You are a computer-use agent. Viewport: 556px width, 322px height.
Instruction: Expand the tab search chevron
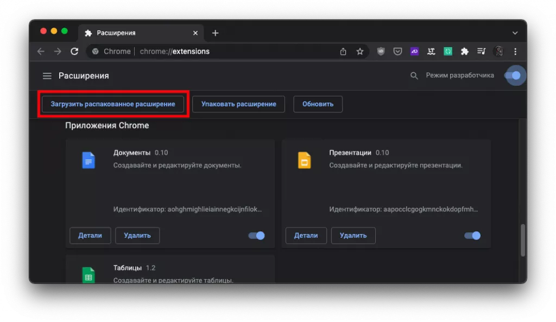click(x=515, y=33)
